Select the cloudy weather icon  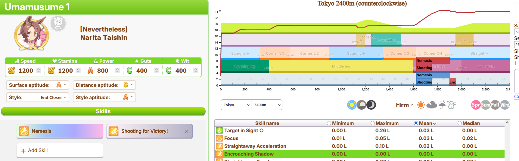coord(431,105)
